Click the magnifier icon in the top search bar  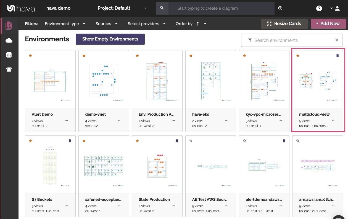click(162, 8)
